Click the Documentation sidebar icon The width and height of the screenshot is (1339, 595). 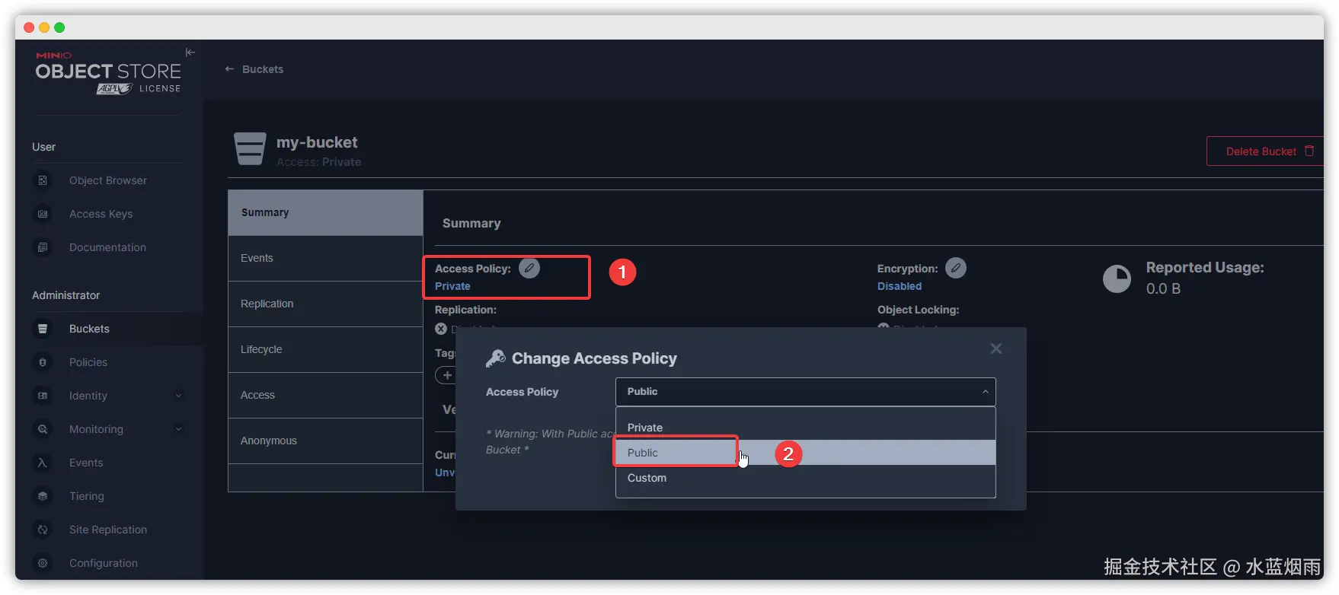[43, 247]
